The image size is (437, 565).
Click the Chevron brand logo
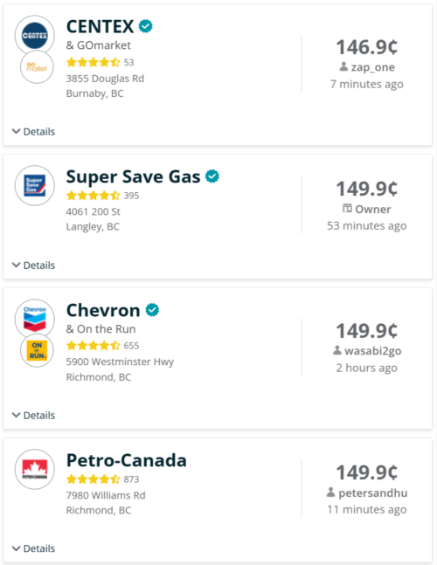tap(35, 319)
